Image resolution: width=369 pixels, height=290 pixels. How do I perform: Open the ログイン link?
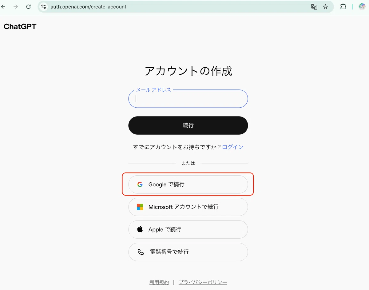pyautogui.click(x=233, y=147)
